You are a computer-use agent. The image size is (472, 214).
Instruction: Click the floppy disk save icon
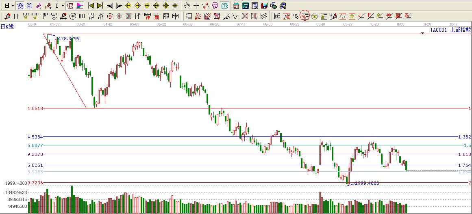264,6
